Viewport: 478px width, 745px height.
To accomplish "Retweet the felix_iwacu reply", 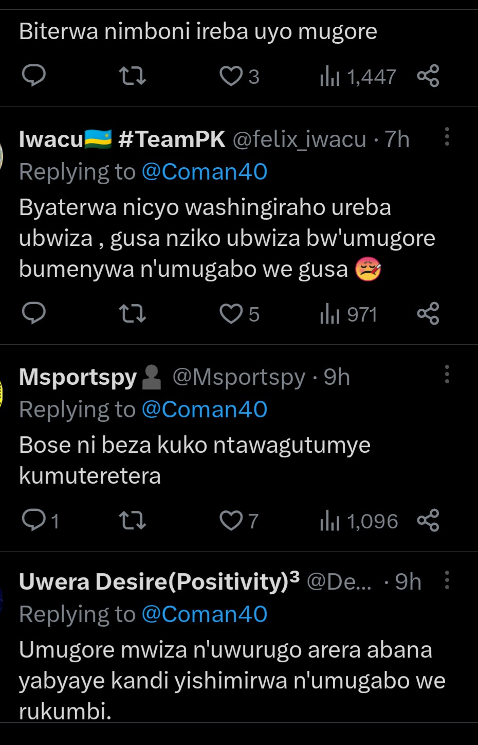I will point(133,314).
